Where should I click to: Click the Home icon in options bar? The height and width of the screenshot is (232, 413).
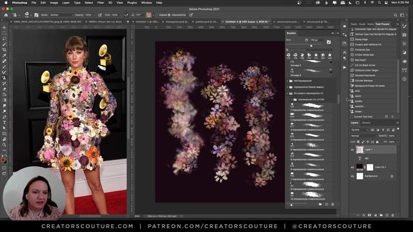click(6, 15)
